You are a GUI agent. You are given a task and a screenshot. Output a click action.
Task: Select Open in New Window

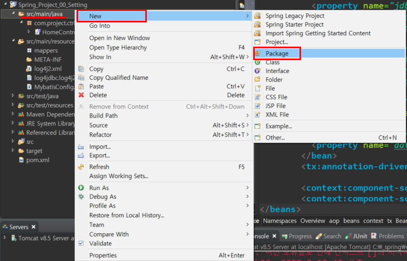coord(164,38)
